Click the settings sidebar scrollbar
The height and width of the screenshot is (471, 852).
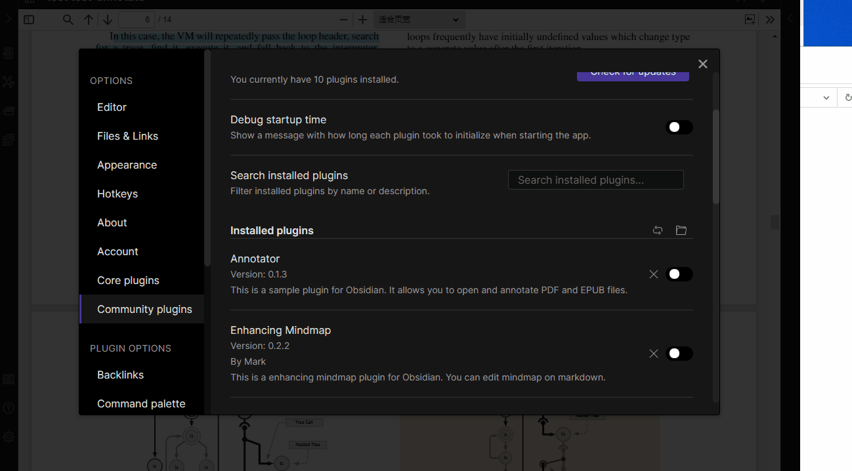(x=207, y=157)
